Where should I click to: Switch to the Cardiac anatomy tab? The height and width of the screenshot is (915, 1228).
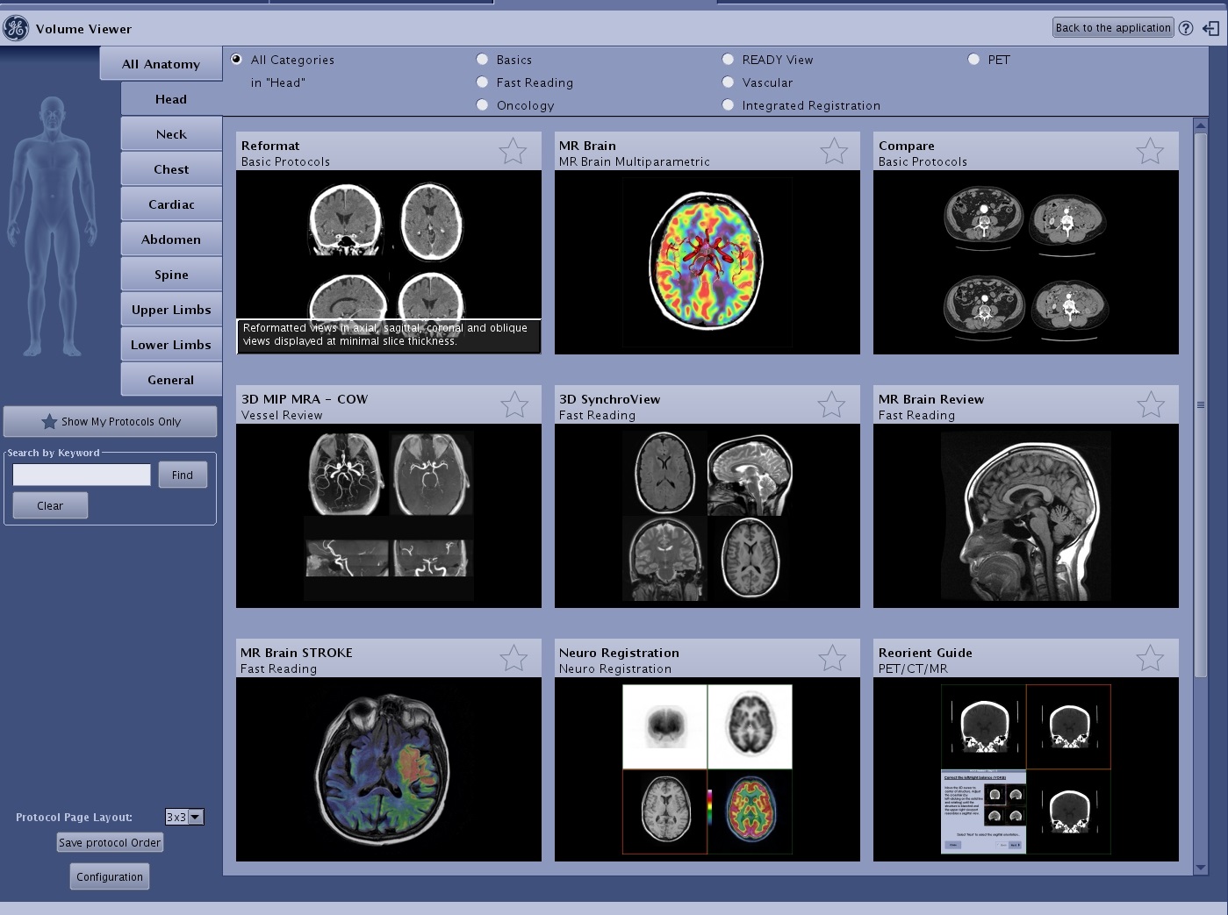click(171, 204)
